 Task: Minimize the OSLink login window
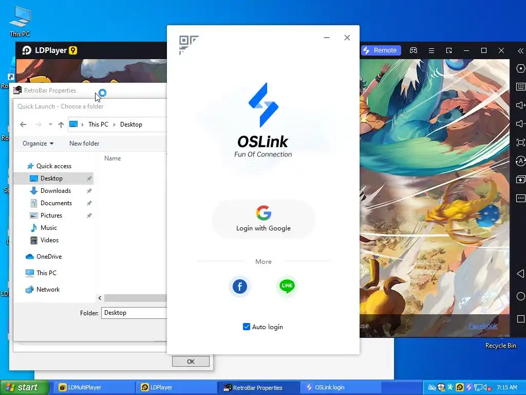pyautogui.click(x=327, y=38)
